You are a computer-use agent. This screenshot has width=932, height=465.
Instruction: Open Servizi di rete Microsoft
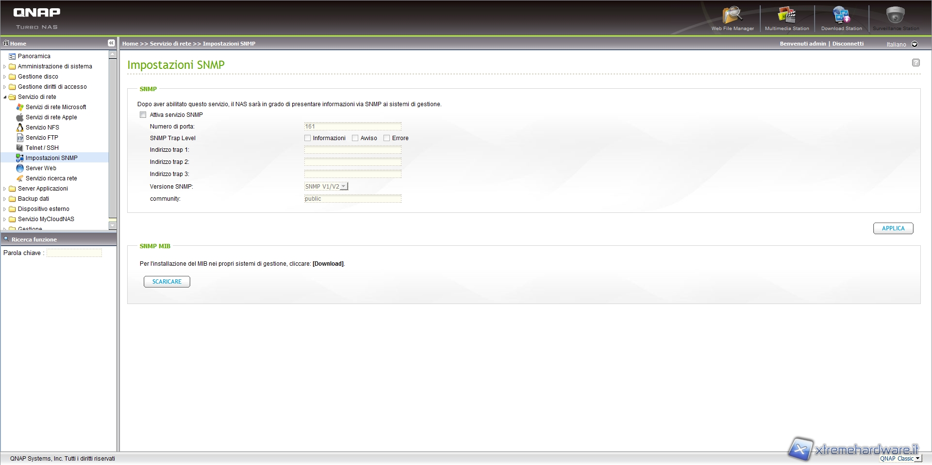(x=56, y=107)
